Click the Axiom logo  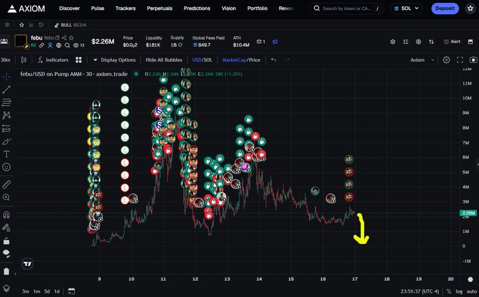26,8
